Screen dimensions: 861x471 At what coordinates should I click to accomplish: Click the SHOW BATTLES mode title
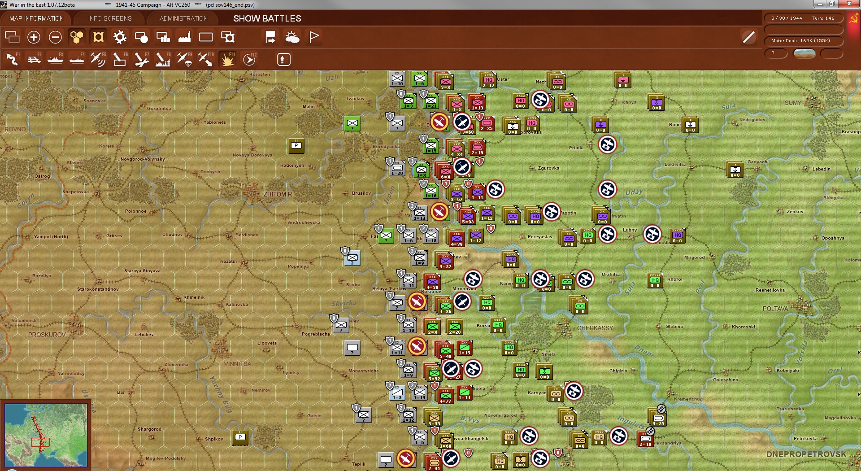[267, 18]
